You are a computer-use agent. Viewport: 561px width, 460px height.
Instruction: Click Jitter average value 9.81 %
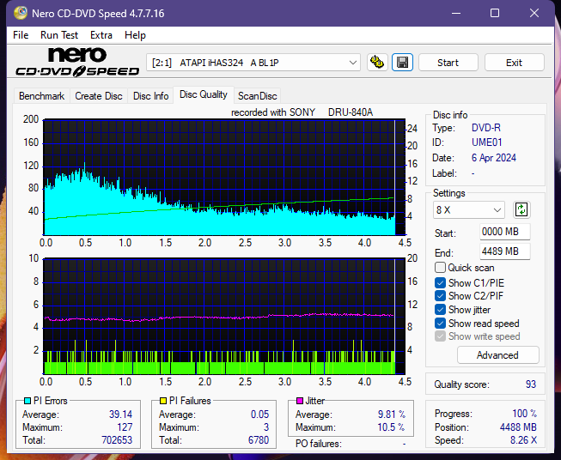click(392, 415)
